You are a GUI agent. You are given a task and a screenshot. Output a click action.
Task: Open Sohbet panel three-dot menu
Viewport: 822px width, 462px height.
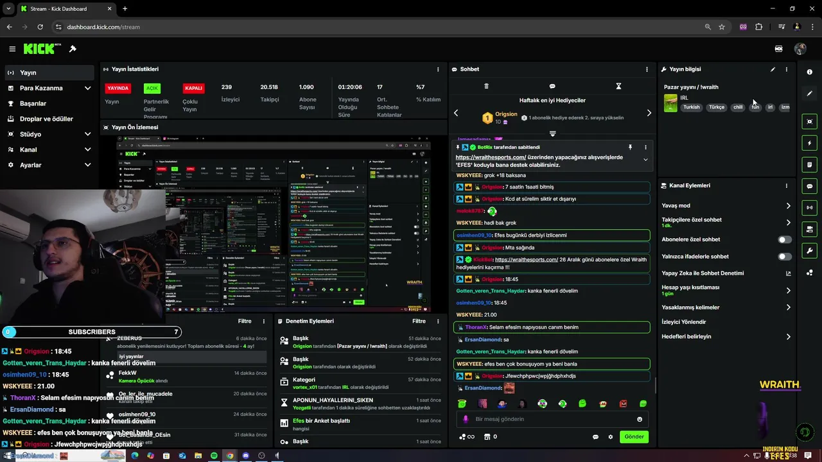(x=647, y=69)
